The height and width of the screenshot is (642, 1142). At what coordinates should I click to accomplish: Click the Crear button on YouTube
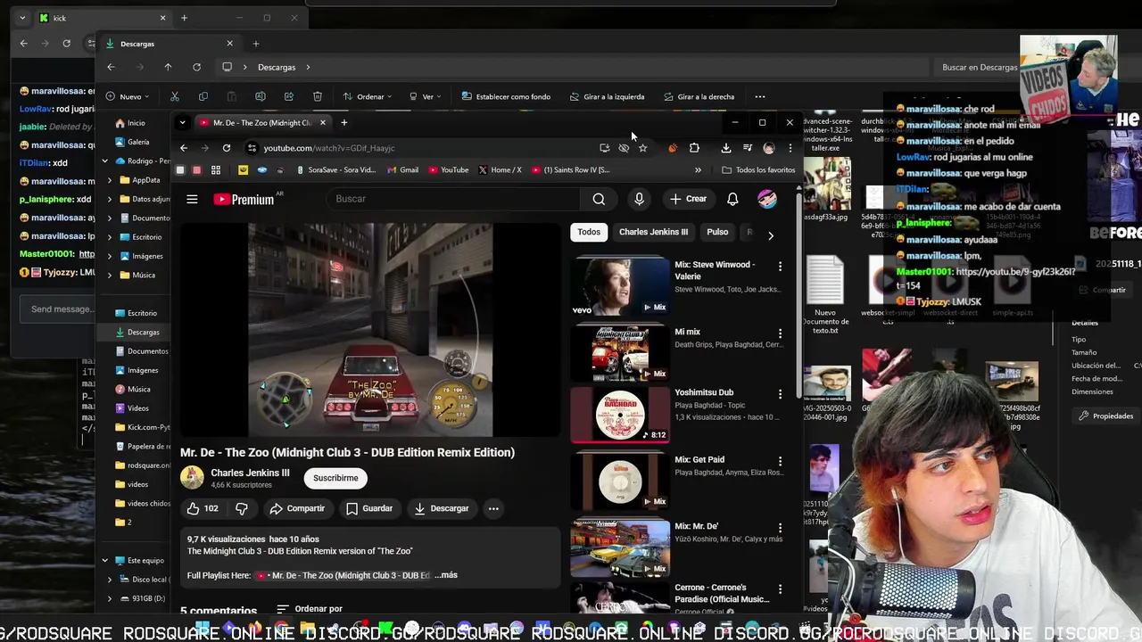[688, 199]
